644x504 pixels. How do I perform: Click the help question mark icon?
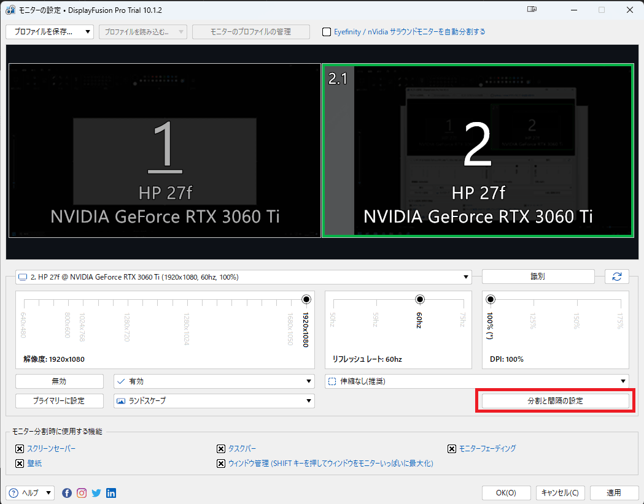tap(14, 493)
